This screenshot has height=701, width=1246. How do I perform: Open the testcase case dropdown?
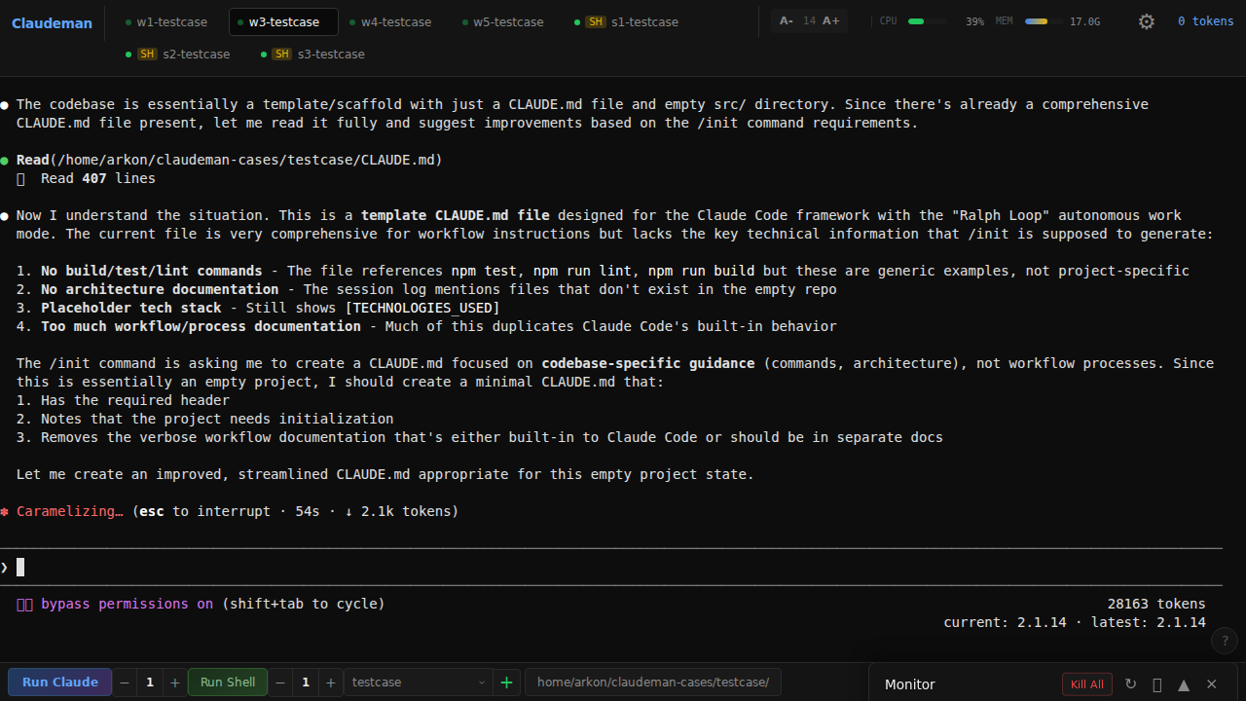(419, 683)
